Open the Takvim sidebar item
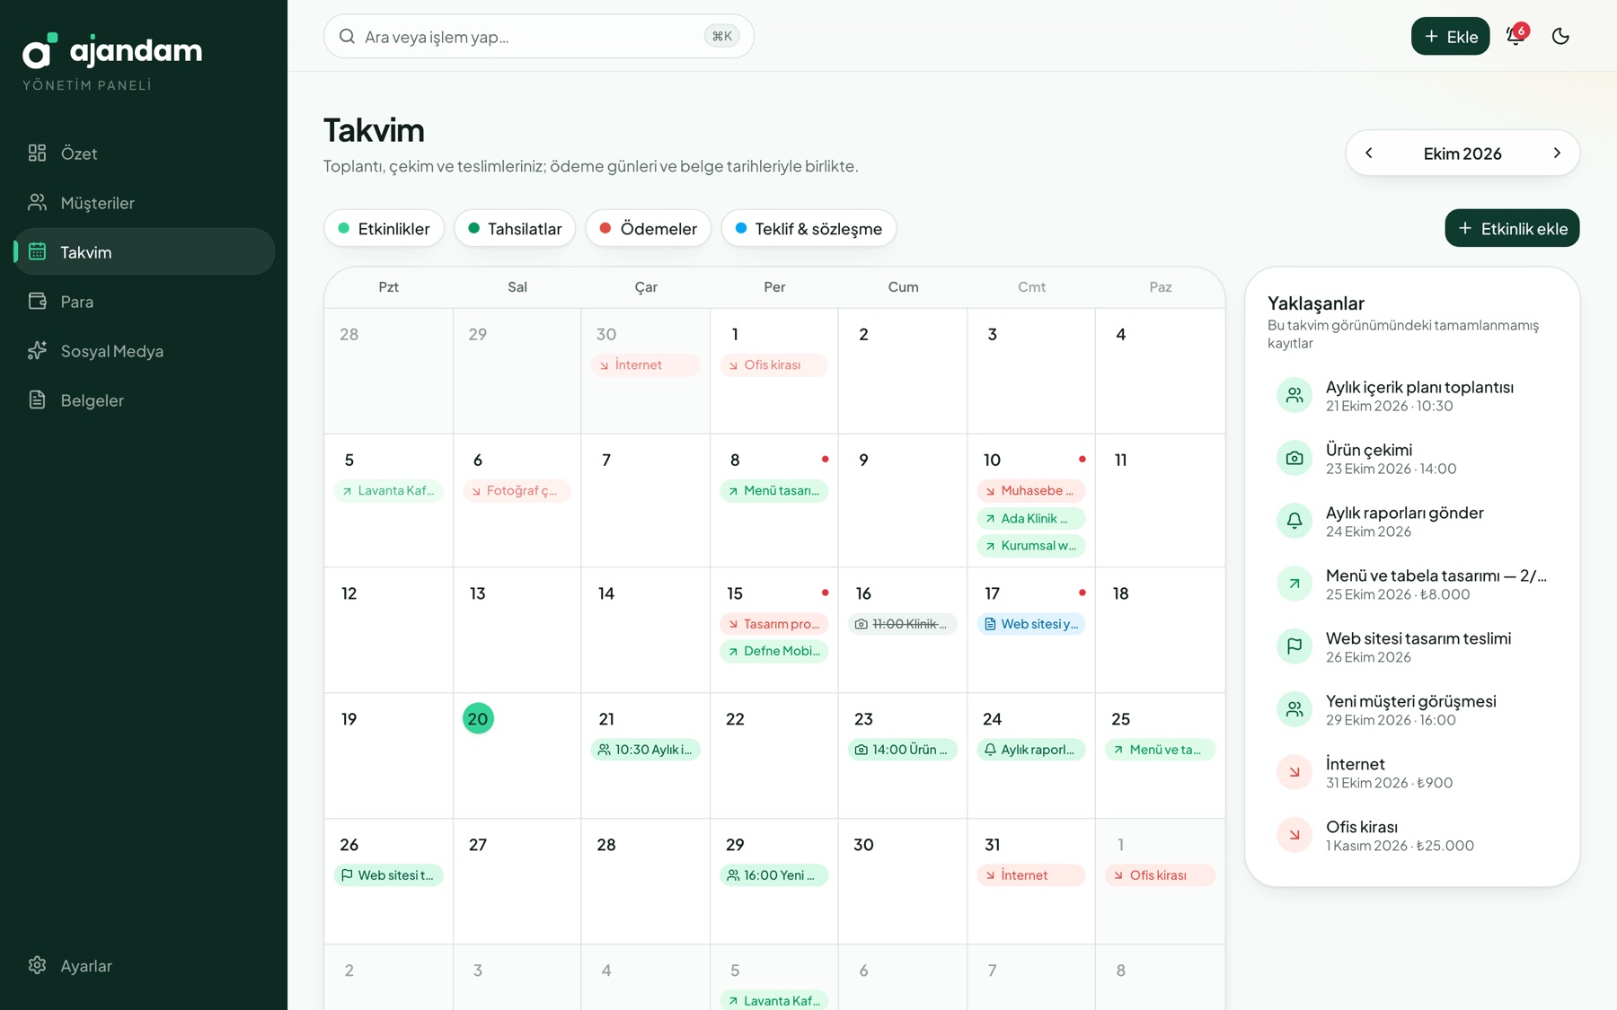 [145, 251]
